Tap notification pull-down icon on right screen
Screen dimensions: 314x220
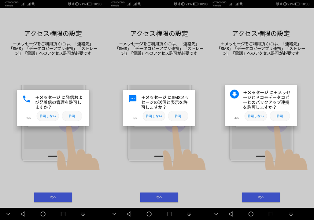[x=291, y=214]
